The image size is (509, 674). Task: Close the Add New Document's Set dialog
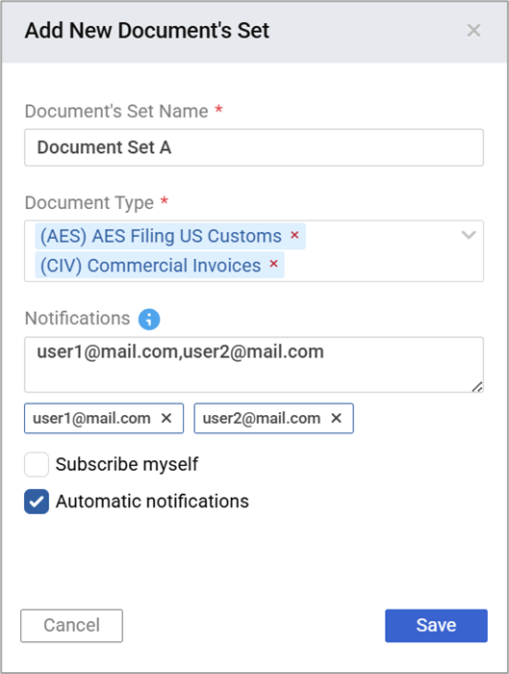coord(473,31)
